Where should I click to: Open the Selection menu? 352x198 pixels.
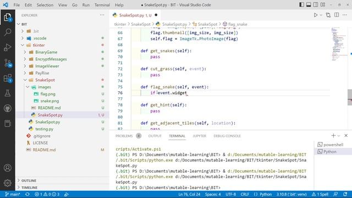45,5
